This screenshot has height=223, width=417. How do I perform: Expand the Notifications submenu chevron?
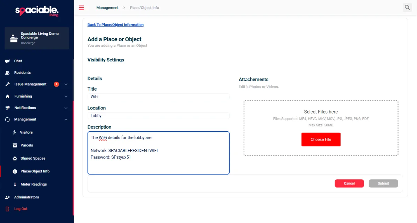coord(66,108)
